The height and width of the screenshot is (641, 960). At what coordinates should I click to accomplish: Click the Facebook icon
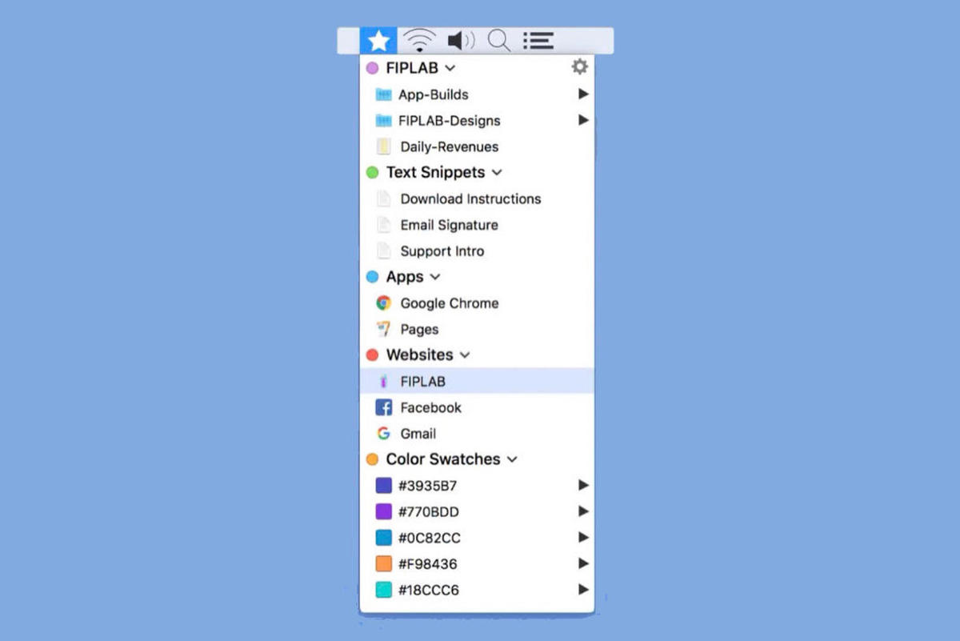pos(384,408)
